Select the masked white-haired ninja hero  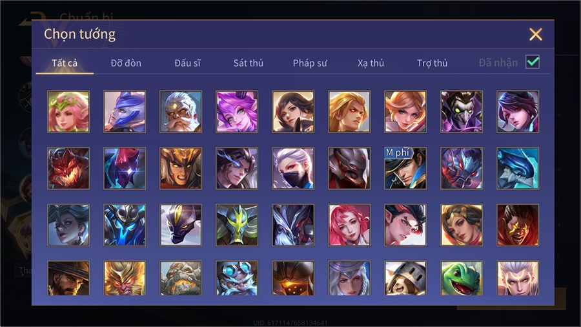click(293, 168)
